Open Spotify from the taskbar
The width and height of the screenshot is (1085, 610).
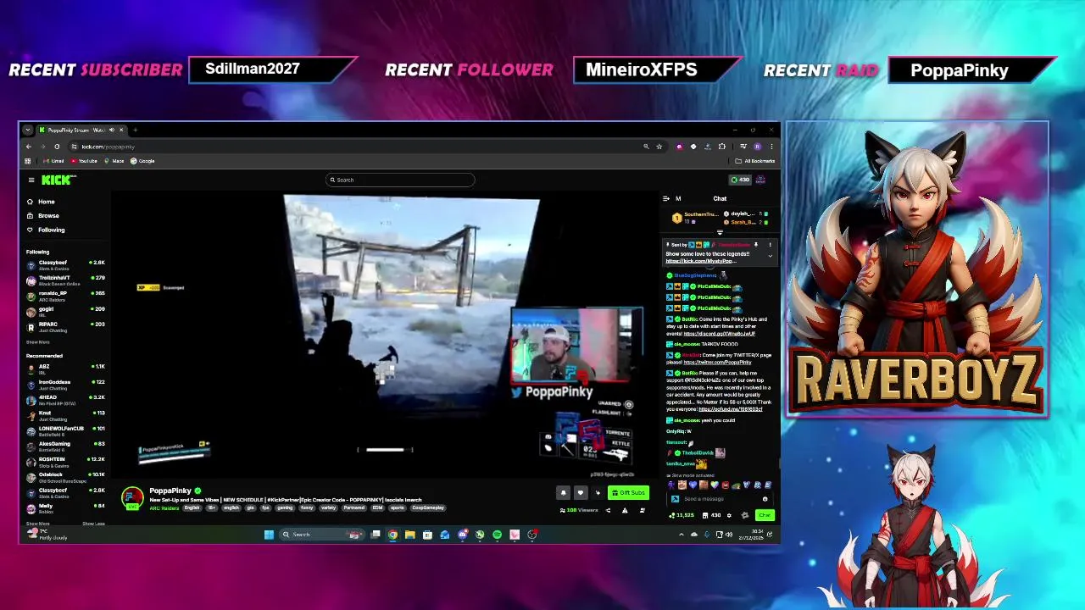497,535
